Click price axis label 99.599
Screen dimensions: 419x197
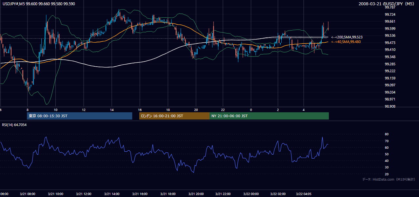(x=390, y=29)
